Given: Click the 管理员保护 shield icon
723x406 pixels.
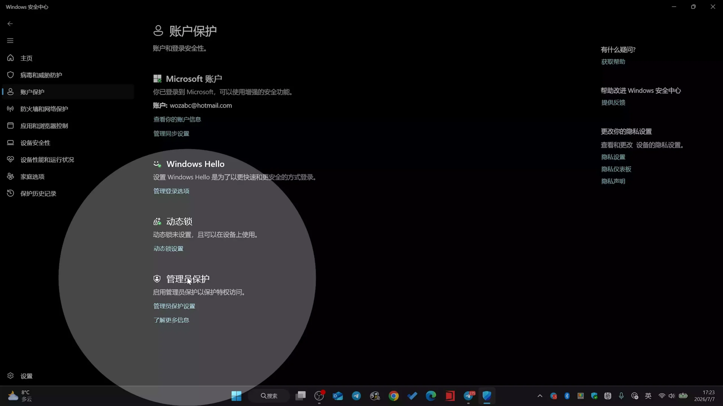Looking at the screenshot, I should [x=157, y=279].
